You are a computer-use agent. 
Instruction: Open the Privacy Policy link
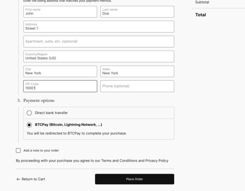(x=157, y=161)
